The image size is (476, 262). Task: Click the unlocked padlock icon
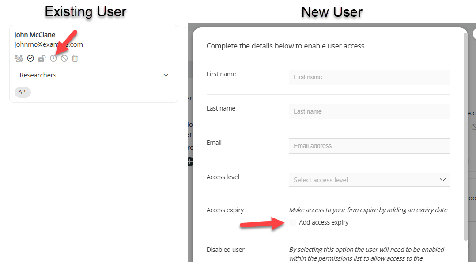tap(42, 58)
